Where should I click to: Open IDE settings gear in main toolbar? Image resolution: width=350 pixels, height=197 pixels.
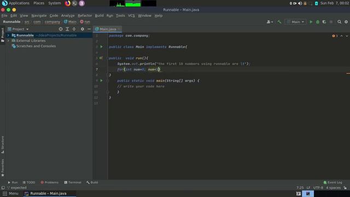346,22
